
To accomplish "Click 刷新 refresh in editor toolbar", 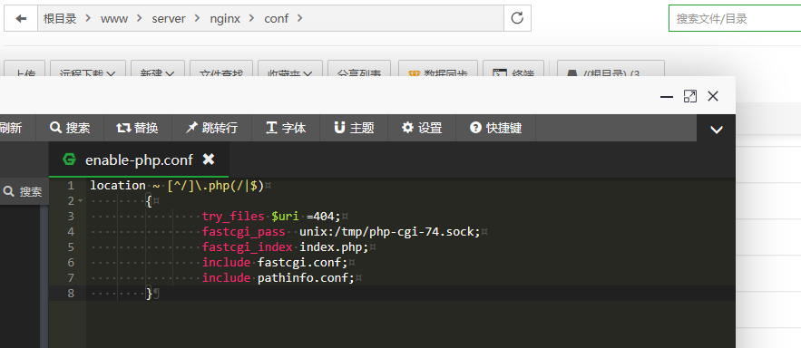I will coord(11,128).
